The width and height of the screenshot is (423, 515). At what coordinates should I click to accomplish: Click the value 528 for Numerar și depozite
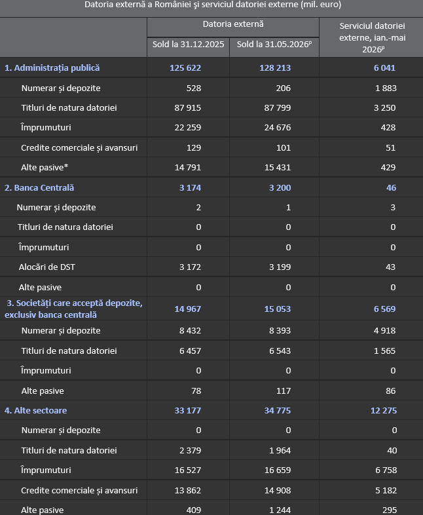point(194,88)
